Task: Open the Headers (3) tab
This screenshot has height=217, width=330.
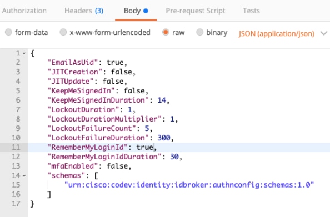Action: click(84, 11)
